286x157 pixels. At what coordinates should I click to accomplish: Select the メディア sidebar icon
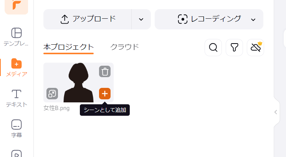pyautogui.click(x=17, y=68)
